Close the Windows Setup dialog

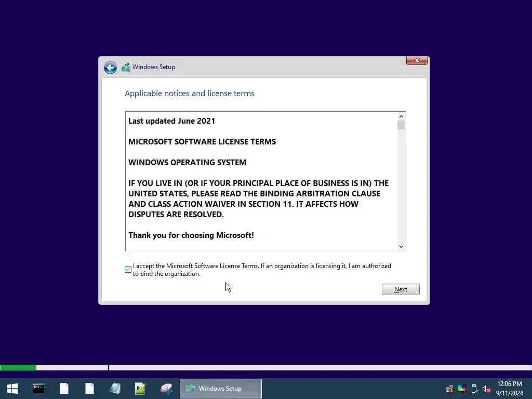coord(417,60)
